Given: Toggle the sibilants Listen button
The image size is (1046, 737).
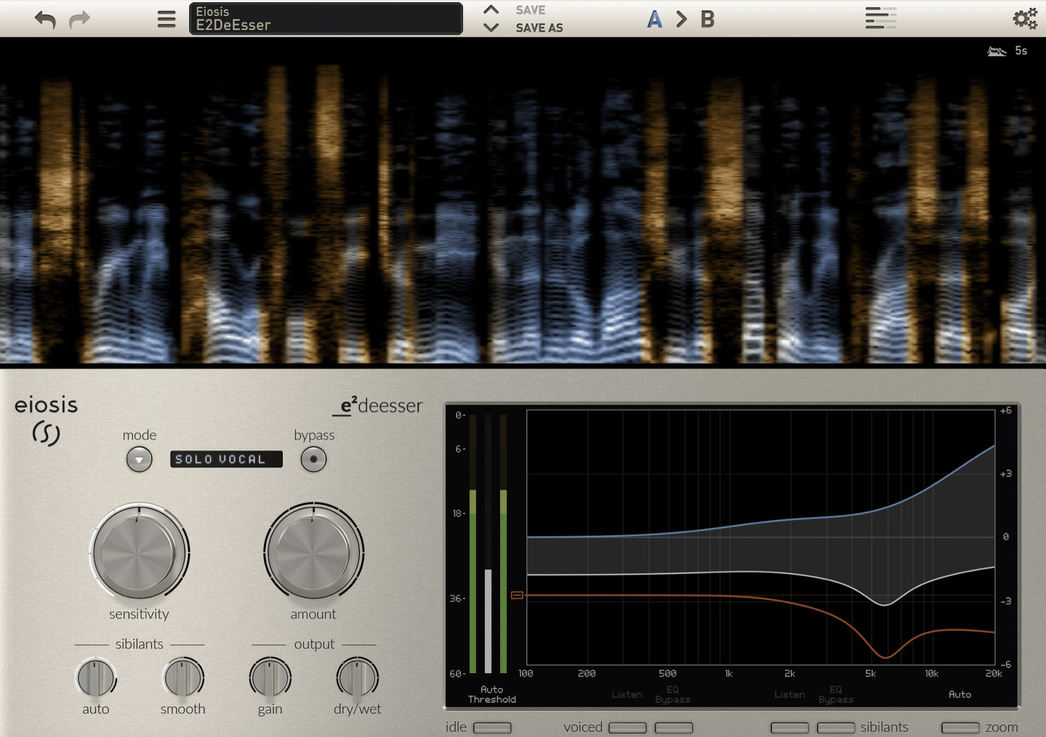Looking at the screenshot, I should coord(790,728).
